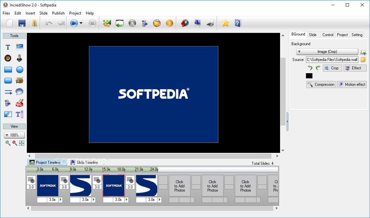This screenshot has width=370, height=218.
Task: Switch to the Slide tab
Action: coord(313,35)
